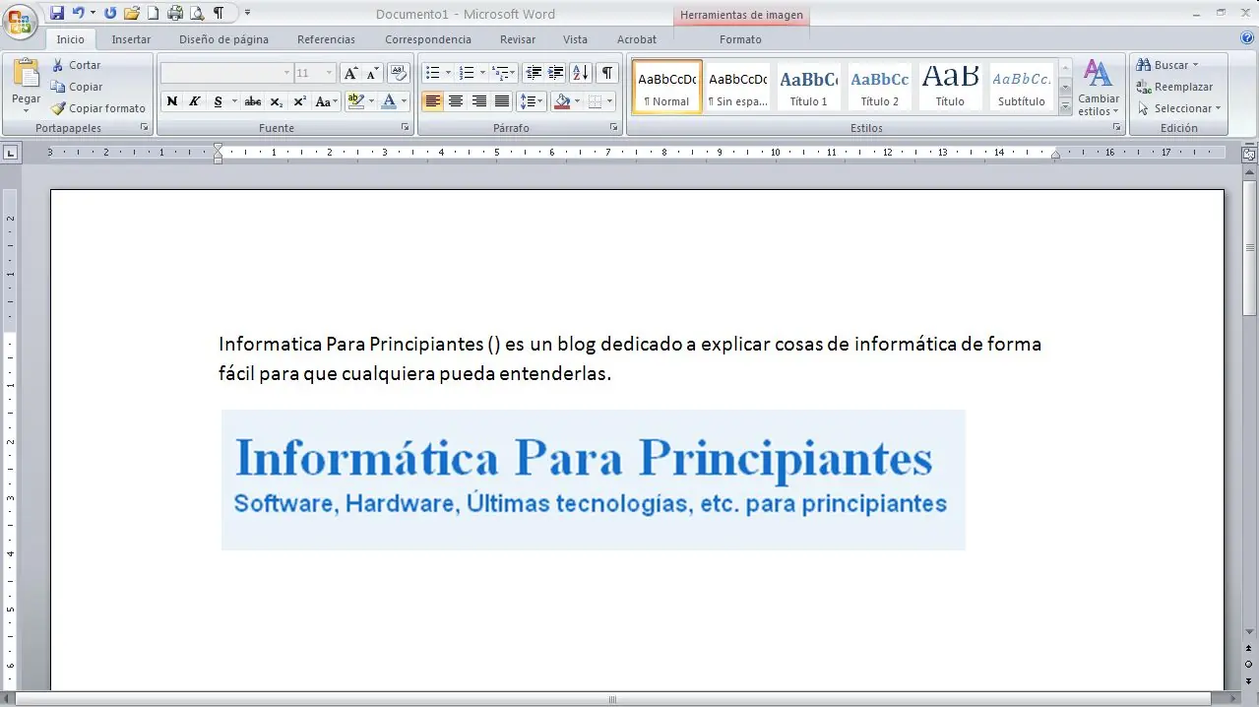Switch to the Diseño de página tab
The width and height of the screenshot is (1259, 707).
tap(223, 39)
